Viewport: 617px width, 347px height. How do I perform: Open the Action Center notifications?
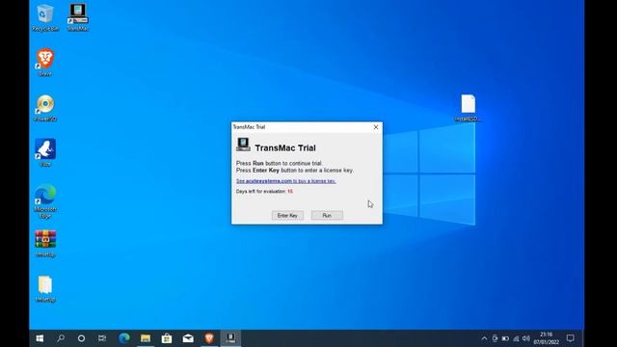[570, 338]
